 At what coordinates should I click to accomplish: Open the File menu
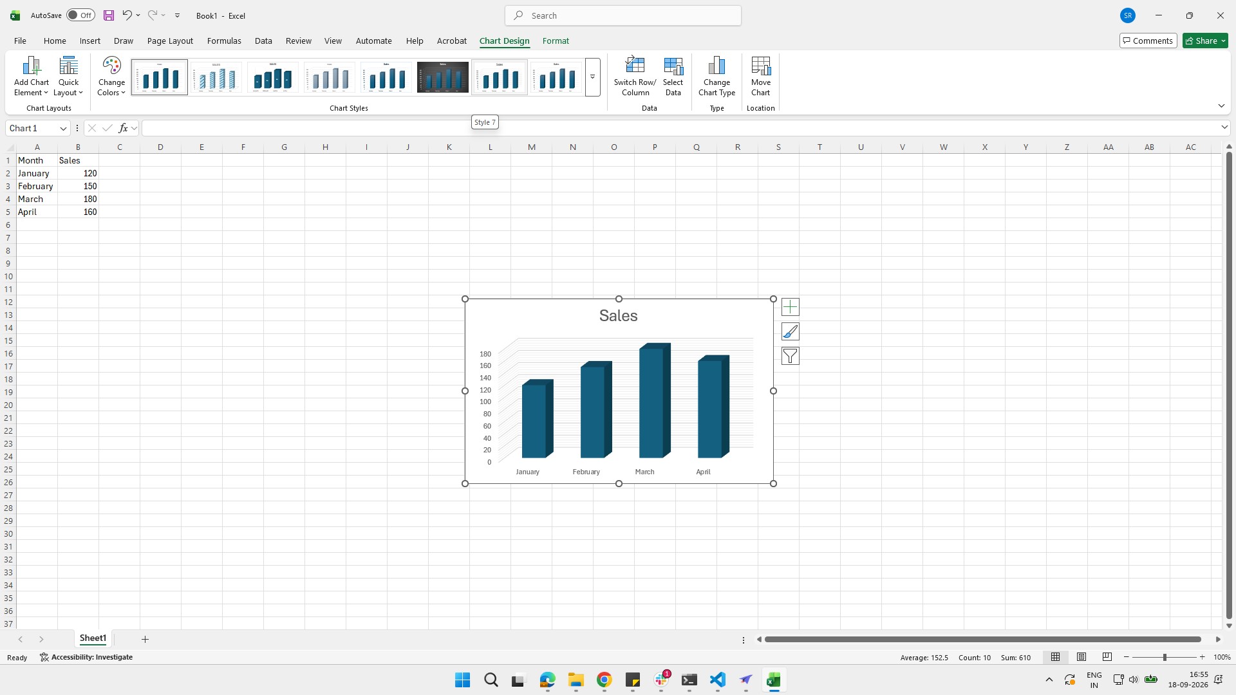(20, 41)
